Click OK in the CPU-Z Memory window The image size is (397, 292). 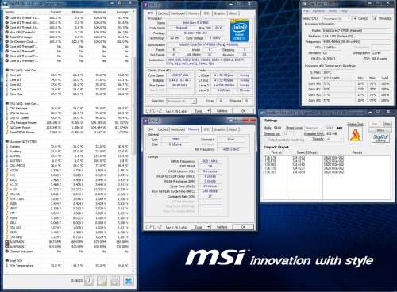(x=243, y=227)
